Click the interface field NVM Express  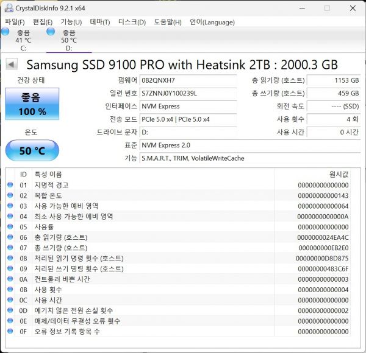click(x=188, y=107)
